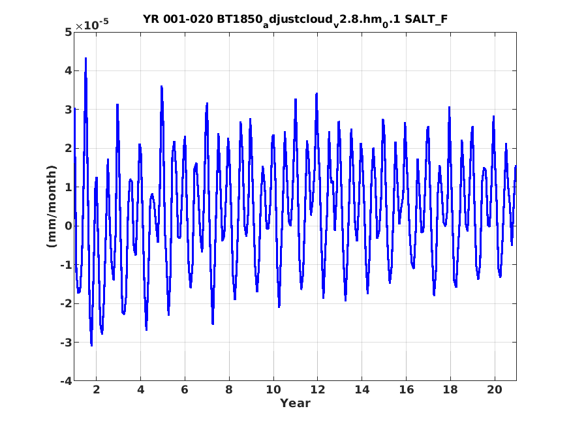Viewport: 571px width, 428px height.
Task: Click y-axis tick label 4
Action: click(x=68, y=70)
